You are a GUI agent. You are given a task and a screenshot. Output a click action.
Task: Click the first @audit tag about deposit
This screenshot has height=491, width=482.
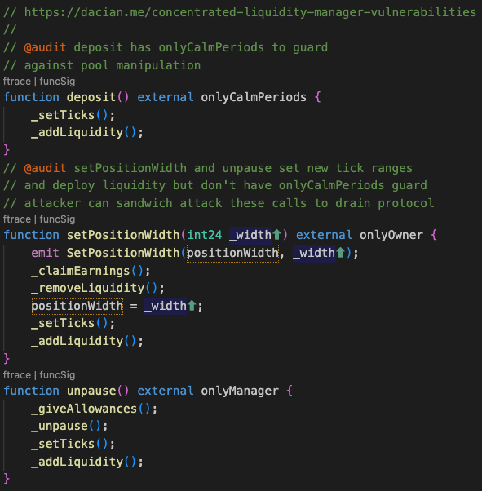click(46, 47)
